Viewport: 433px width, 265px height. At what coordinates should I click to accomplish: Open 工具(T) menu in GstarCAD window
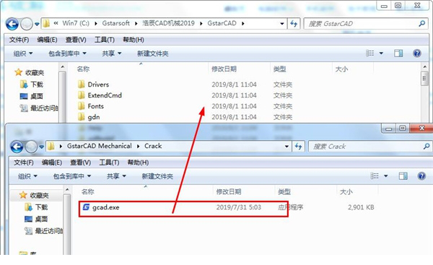(105, 40)
